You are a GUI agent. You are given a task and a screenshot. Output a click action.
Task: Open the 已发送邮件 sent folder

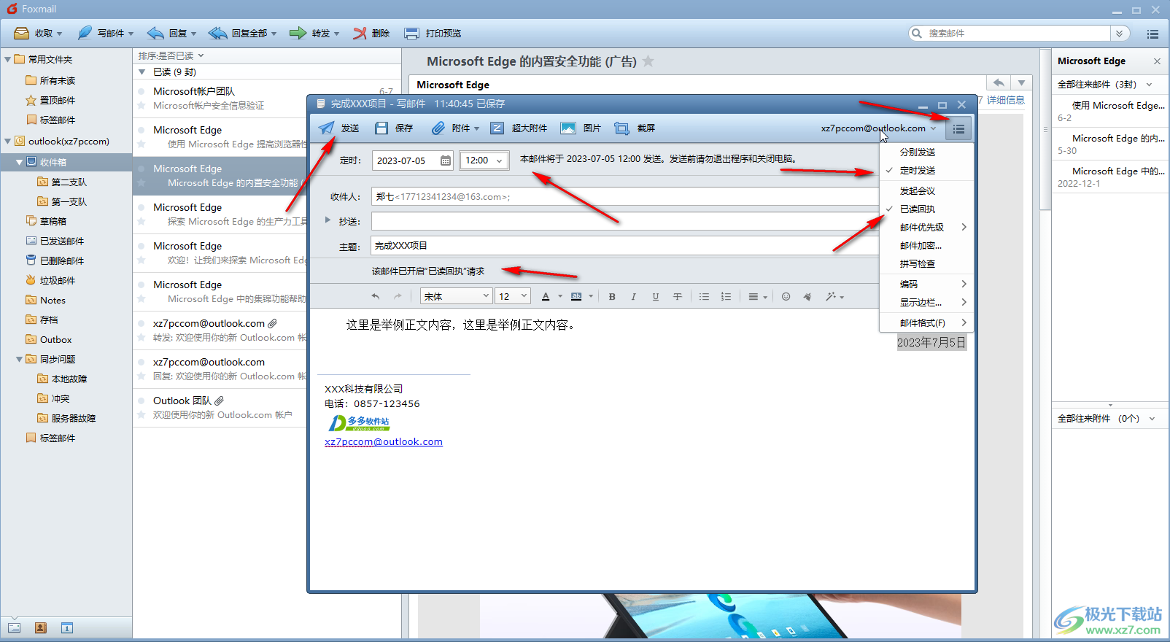(62, 241)
